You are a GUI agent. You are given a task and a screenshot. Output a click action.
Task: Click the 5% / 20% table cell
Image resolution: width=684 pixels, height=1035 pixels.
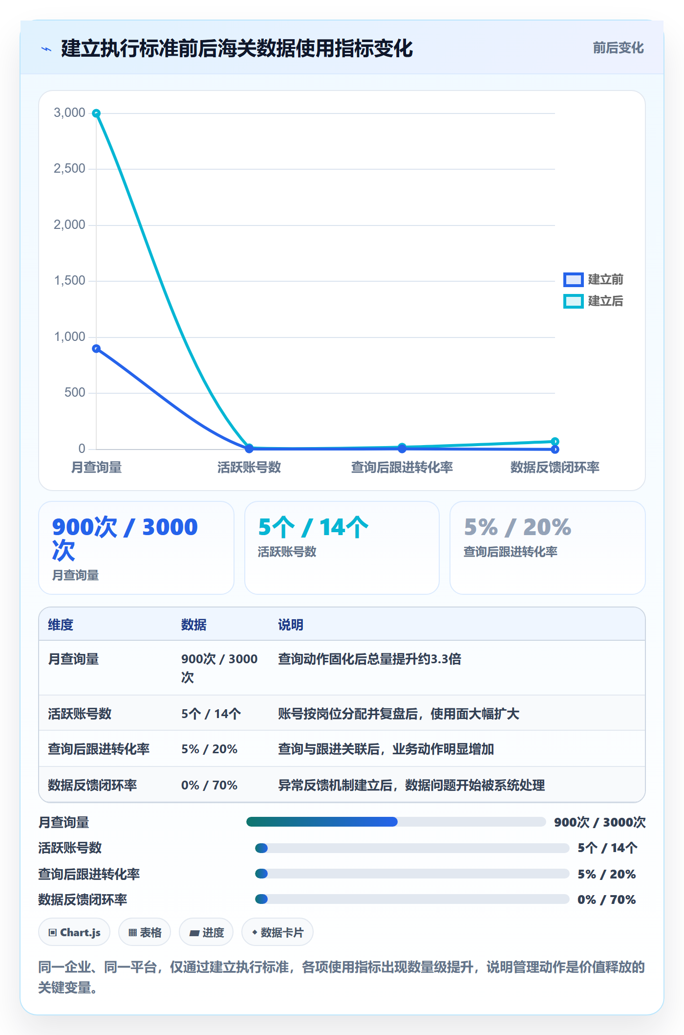point(209,749)
